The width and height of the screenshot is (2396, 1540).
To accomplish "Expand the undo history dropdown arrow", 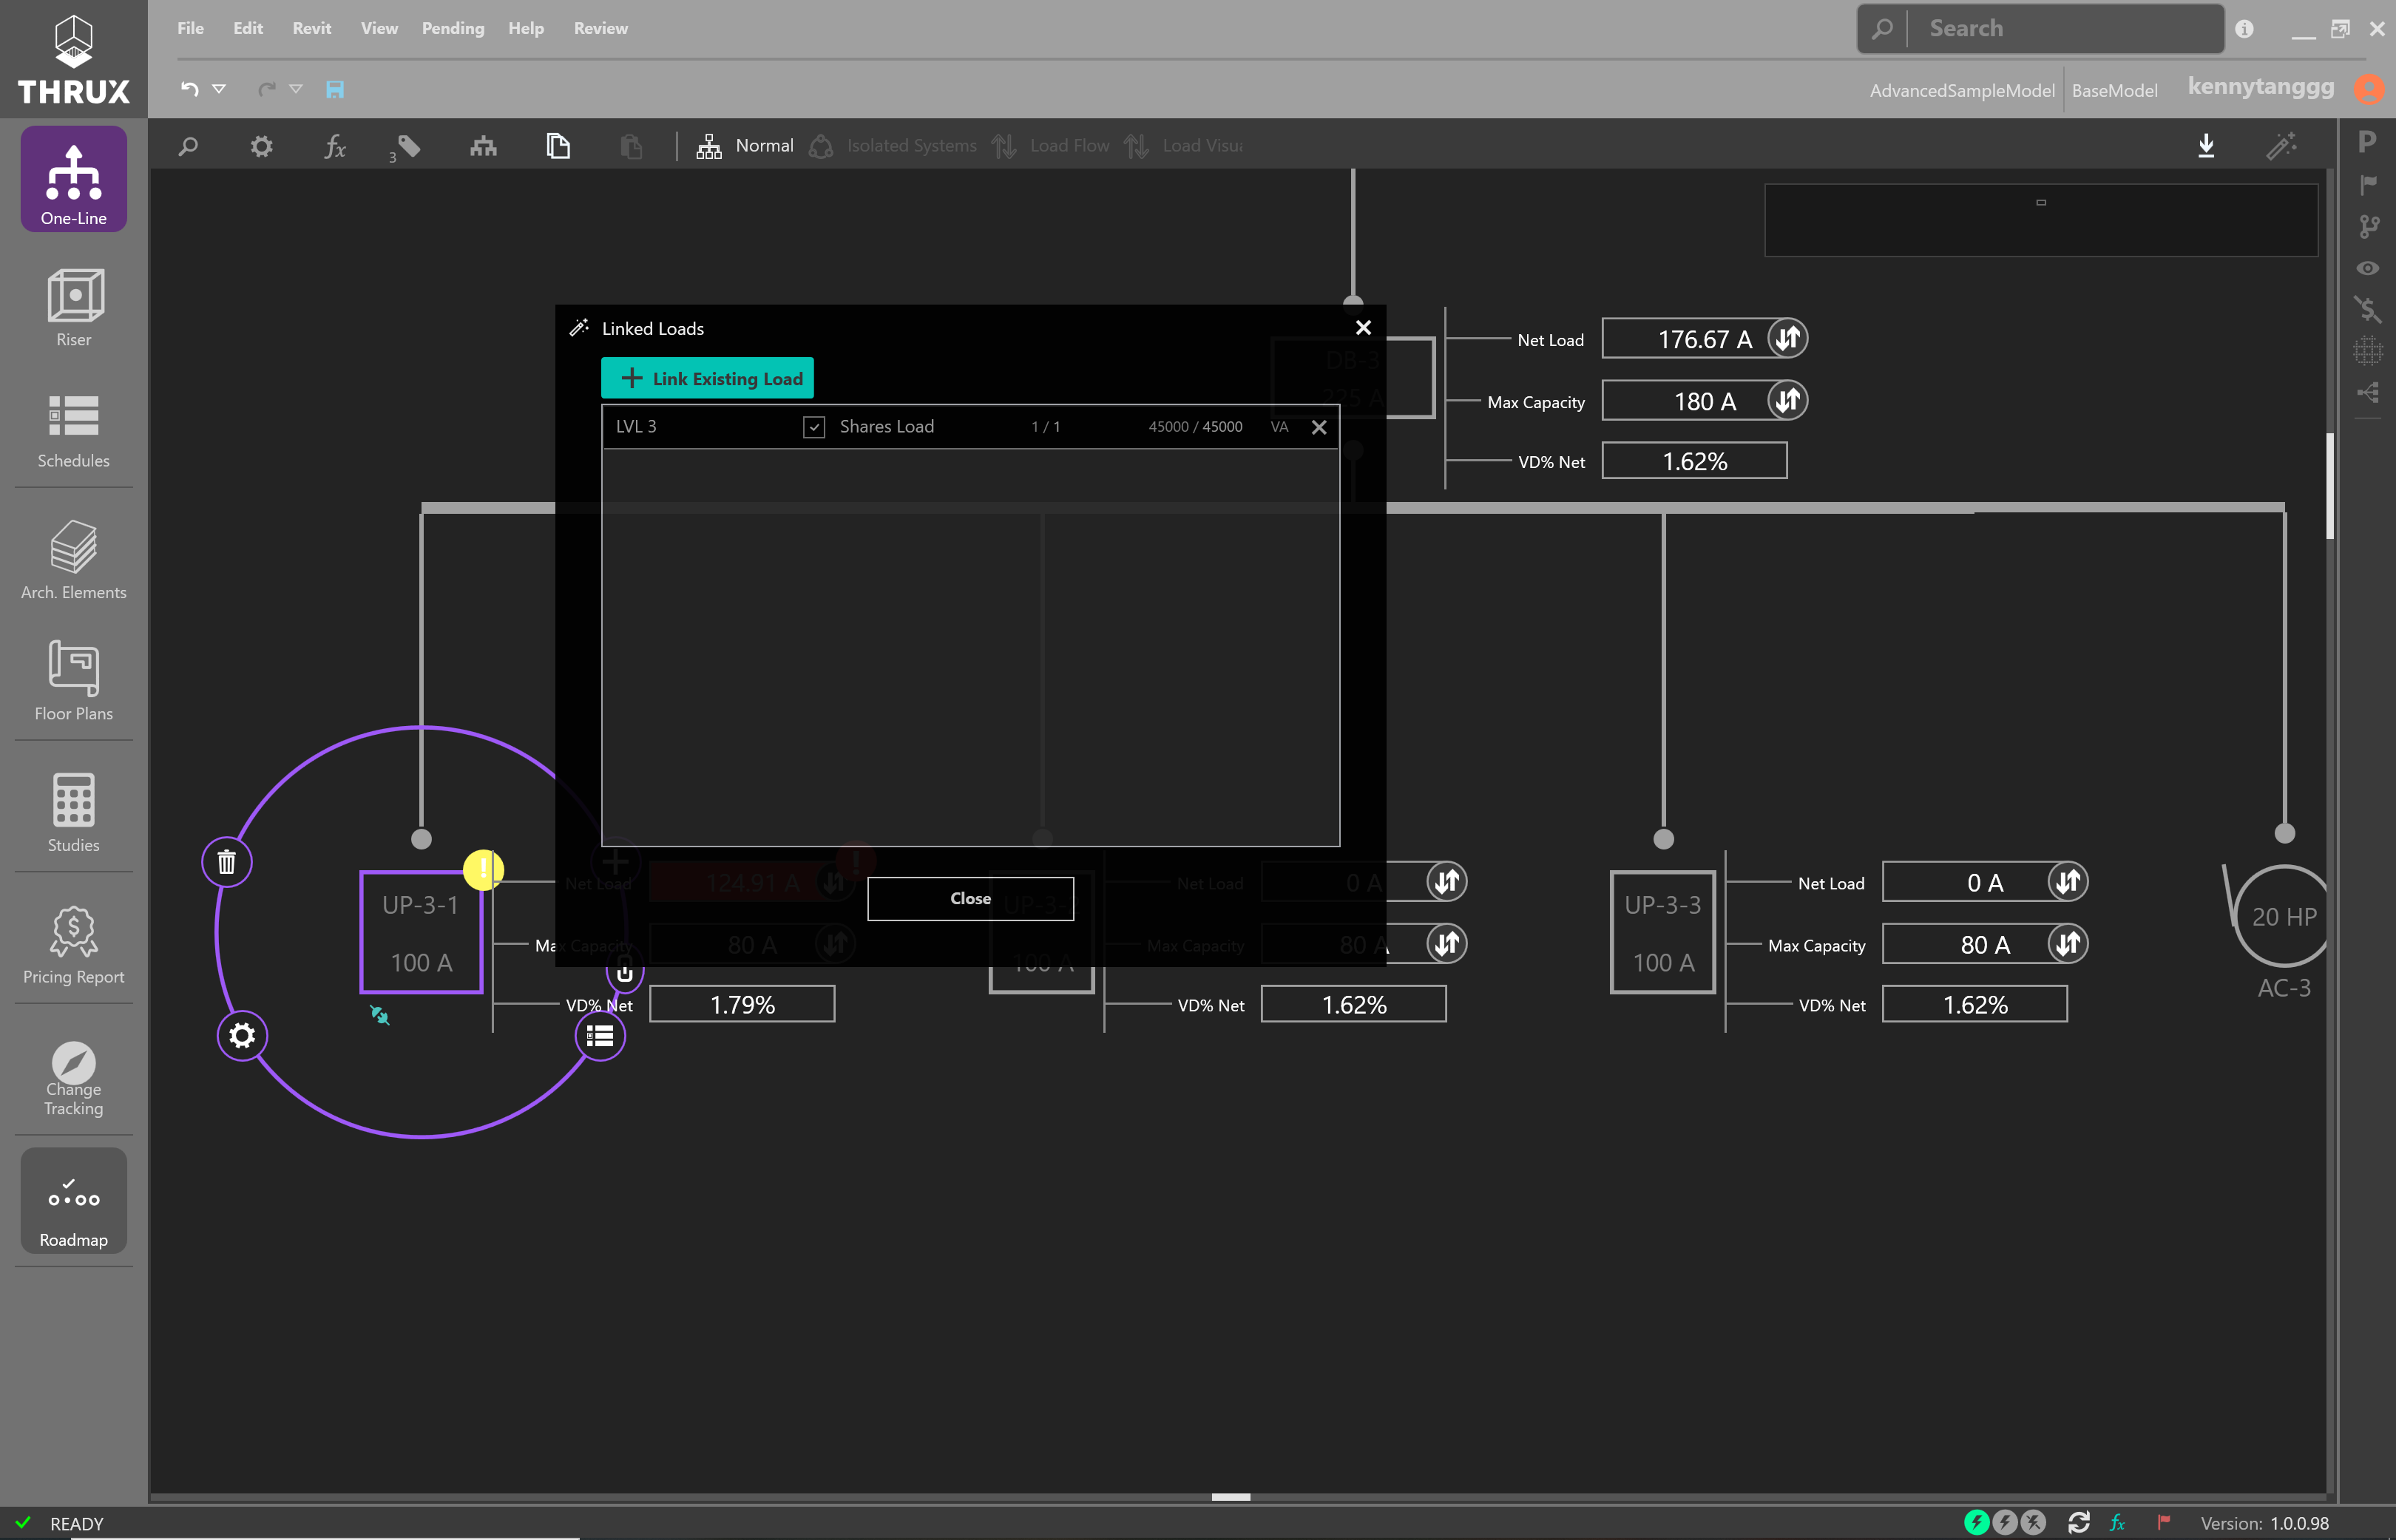I will coord(219,89).
